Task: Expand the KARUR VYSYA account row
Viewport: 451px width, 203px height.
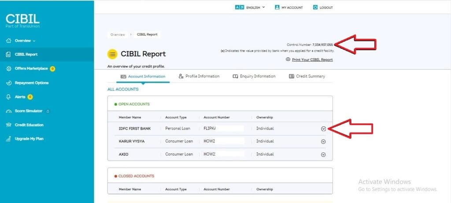Action: click(323, 141)
